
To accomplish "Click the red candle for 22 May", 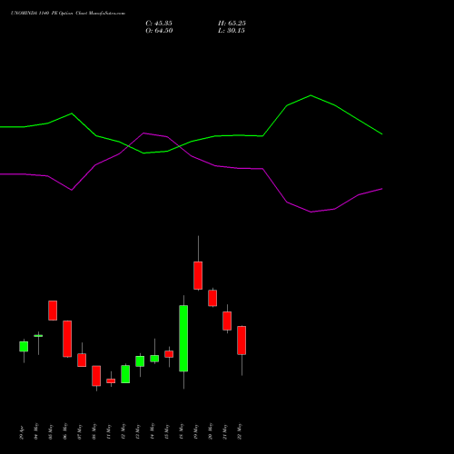I will pyautogui.click(x=242, y=340).
